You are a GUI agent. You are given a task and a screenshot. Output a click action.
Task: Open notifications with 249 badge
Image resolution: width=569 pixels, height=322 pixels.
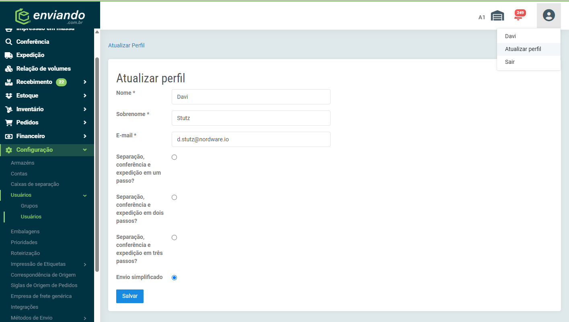point(519,15)
